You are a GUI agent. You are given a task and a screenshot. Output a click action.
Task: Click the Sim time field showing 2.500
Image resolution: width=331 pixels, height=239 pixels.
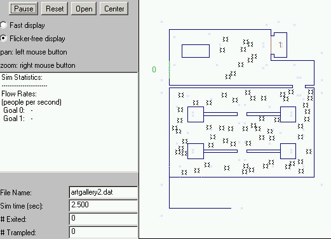point(104,205)
